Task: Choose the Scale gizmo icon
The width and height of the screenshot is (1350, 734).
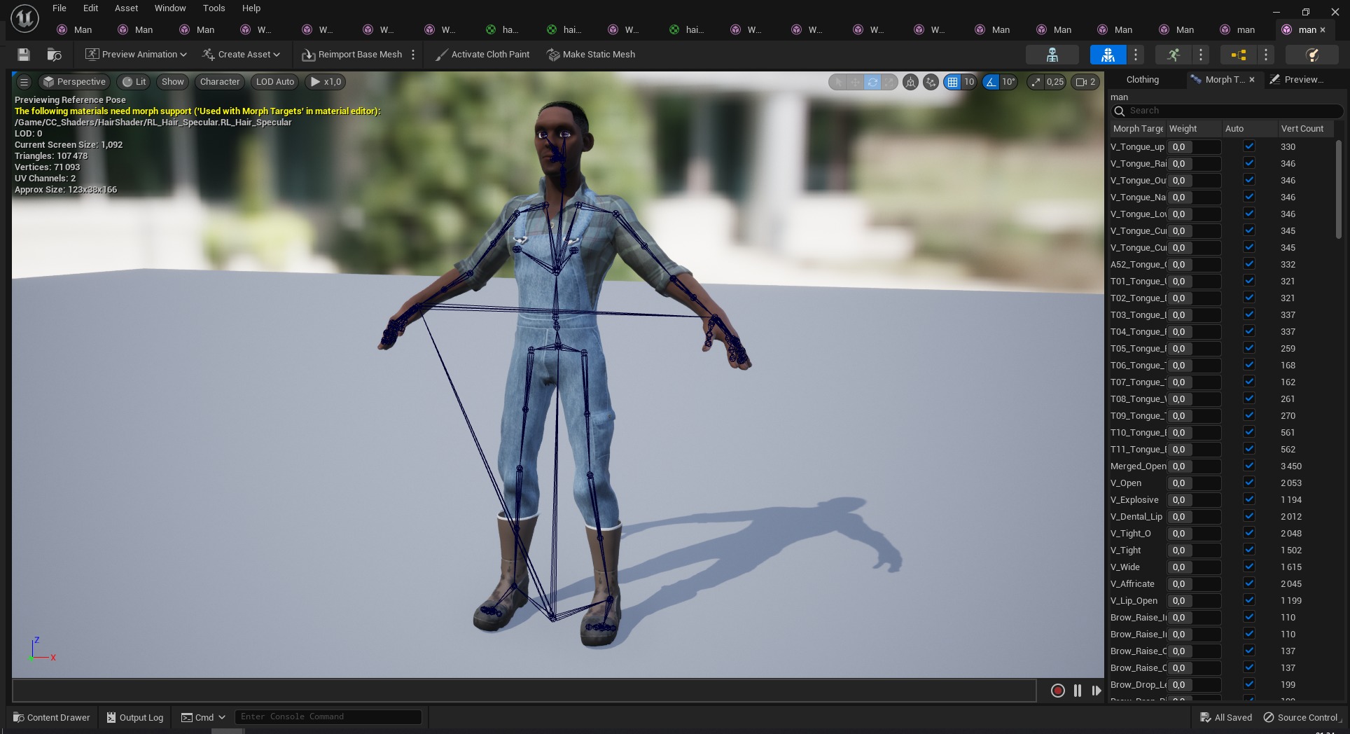Action: (889, 82)
